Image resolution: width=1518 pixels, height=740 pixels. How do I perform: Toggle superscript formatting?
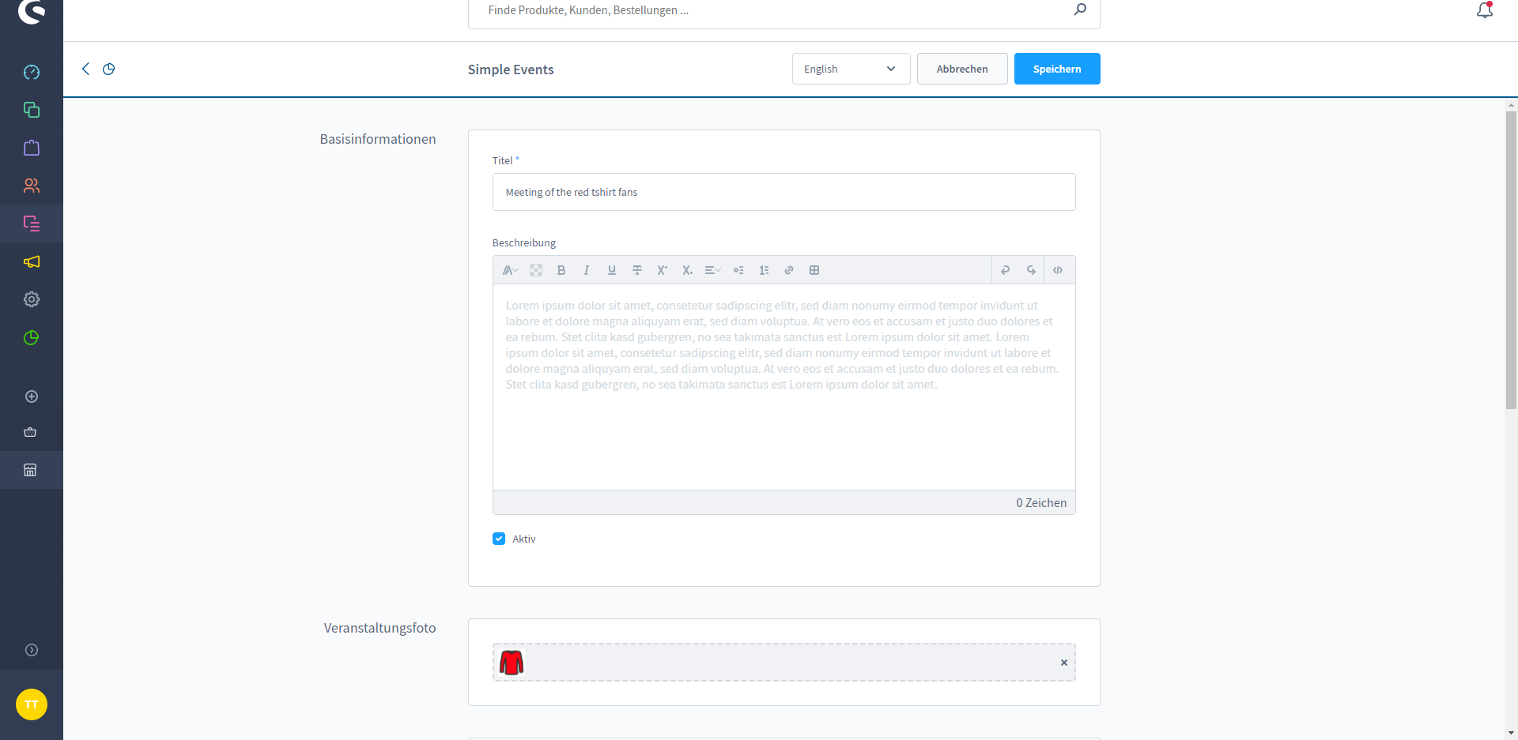tap(663, 270)
